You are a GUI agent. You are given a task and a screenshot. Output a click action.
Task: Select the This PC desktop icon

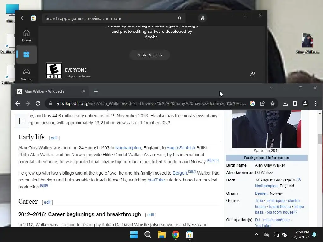tap(11, 13)
